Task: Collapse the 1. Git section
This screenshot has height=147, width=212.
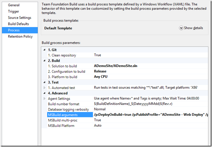Action: pyautogui.click(x=45, y=50)
